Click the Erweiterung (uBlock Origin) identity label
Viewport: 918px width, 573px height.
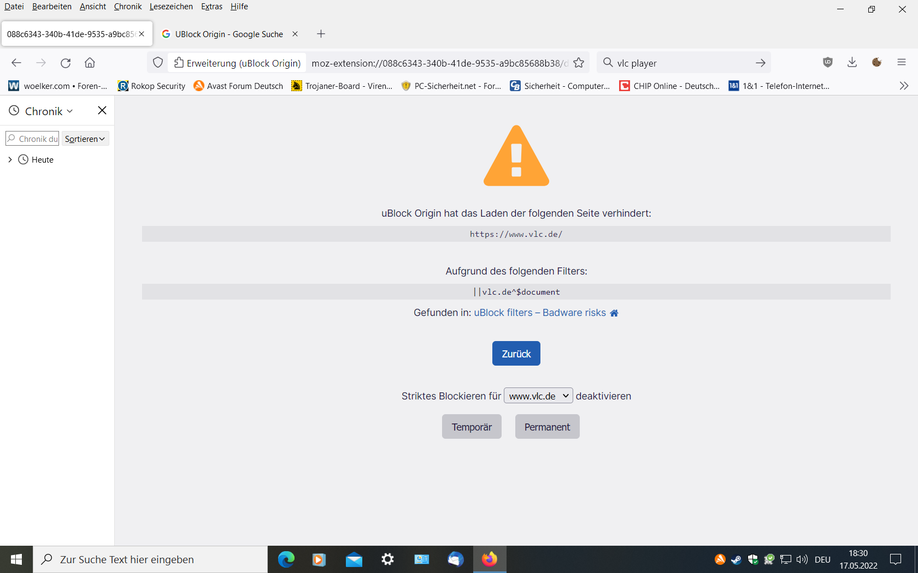tap(237, 63)
